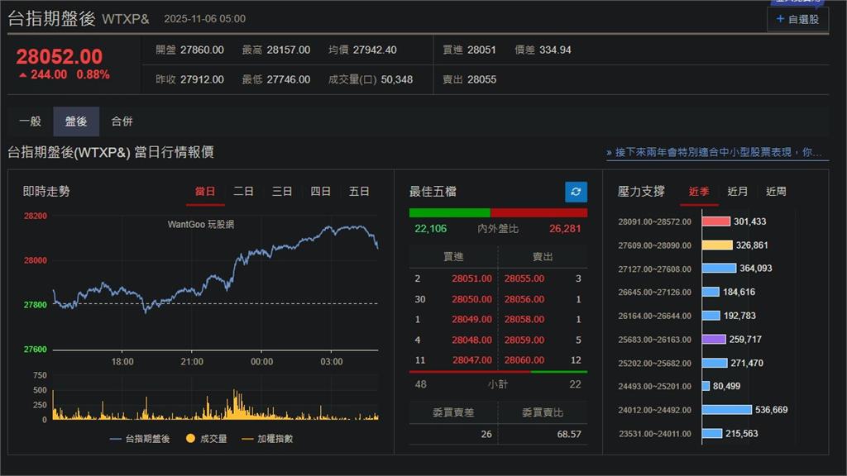Switch to the 一般 tab
This screenshot has width=847, height=476.
point(29,120)
